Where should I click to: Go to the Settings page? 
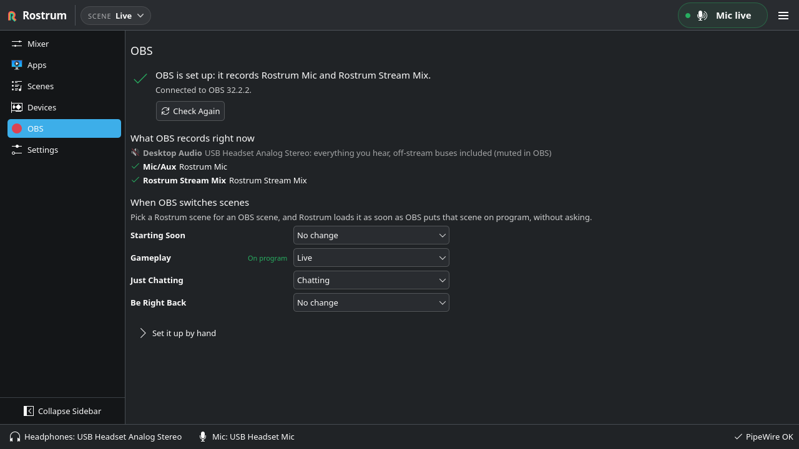[x=64, y=150]
